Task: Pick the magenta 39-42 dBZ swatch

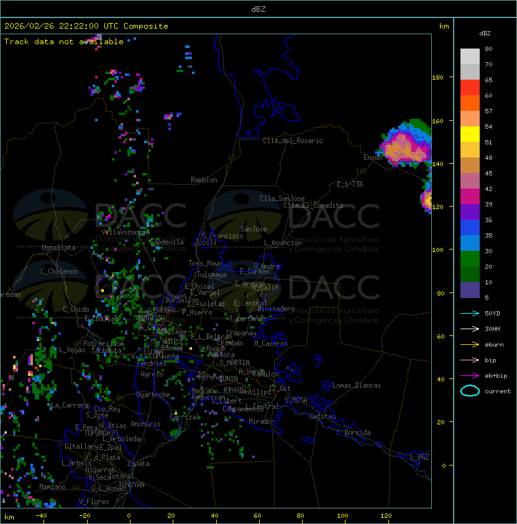Action: pos(470,197)
